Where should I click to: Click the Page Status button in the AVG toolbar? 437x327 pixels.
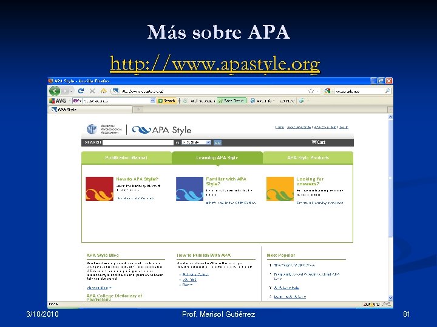[232, 101]
